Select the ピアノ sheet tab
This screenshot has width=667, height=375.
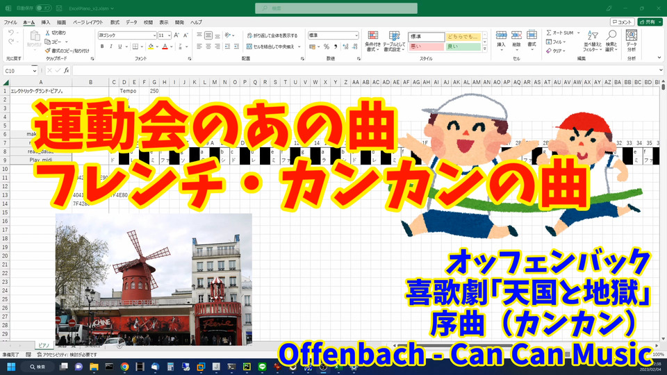click(44, 345)
